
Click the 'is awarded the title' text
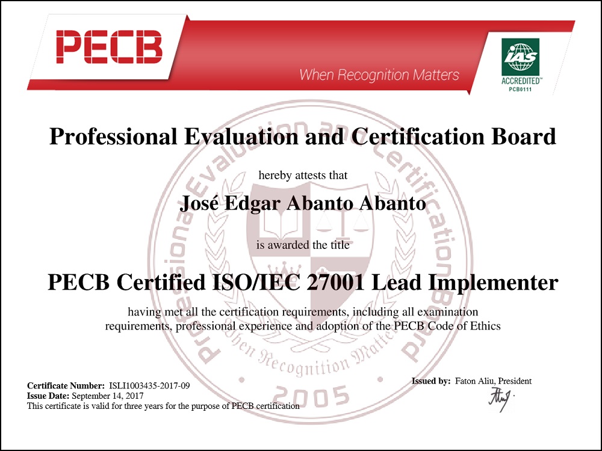(x=303, y=245)
